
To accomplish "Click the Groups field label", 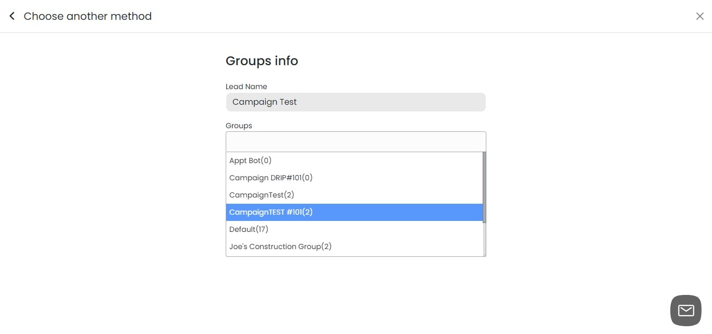I will [239, 125].
